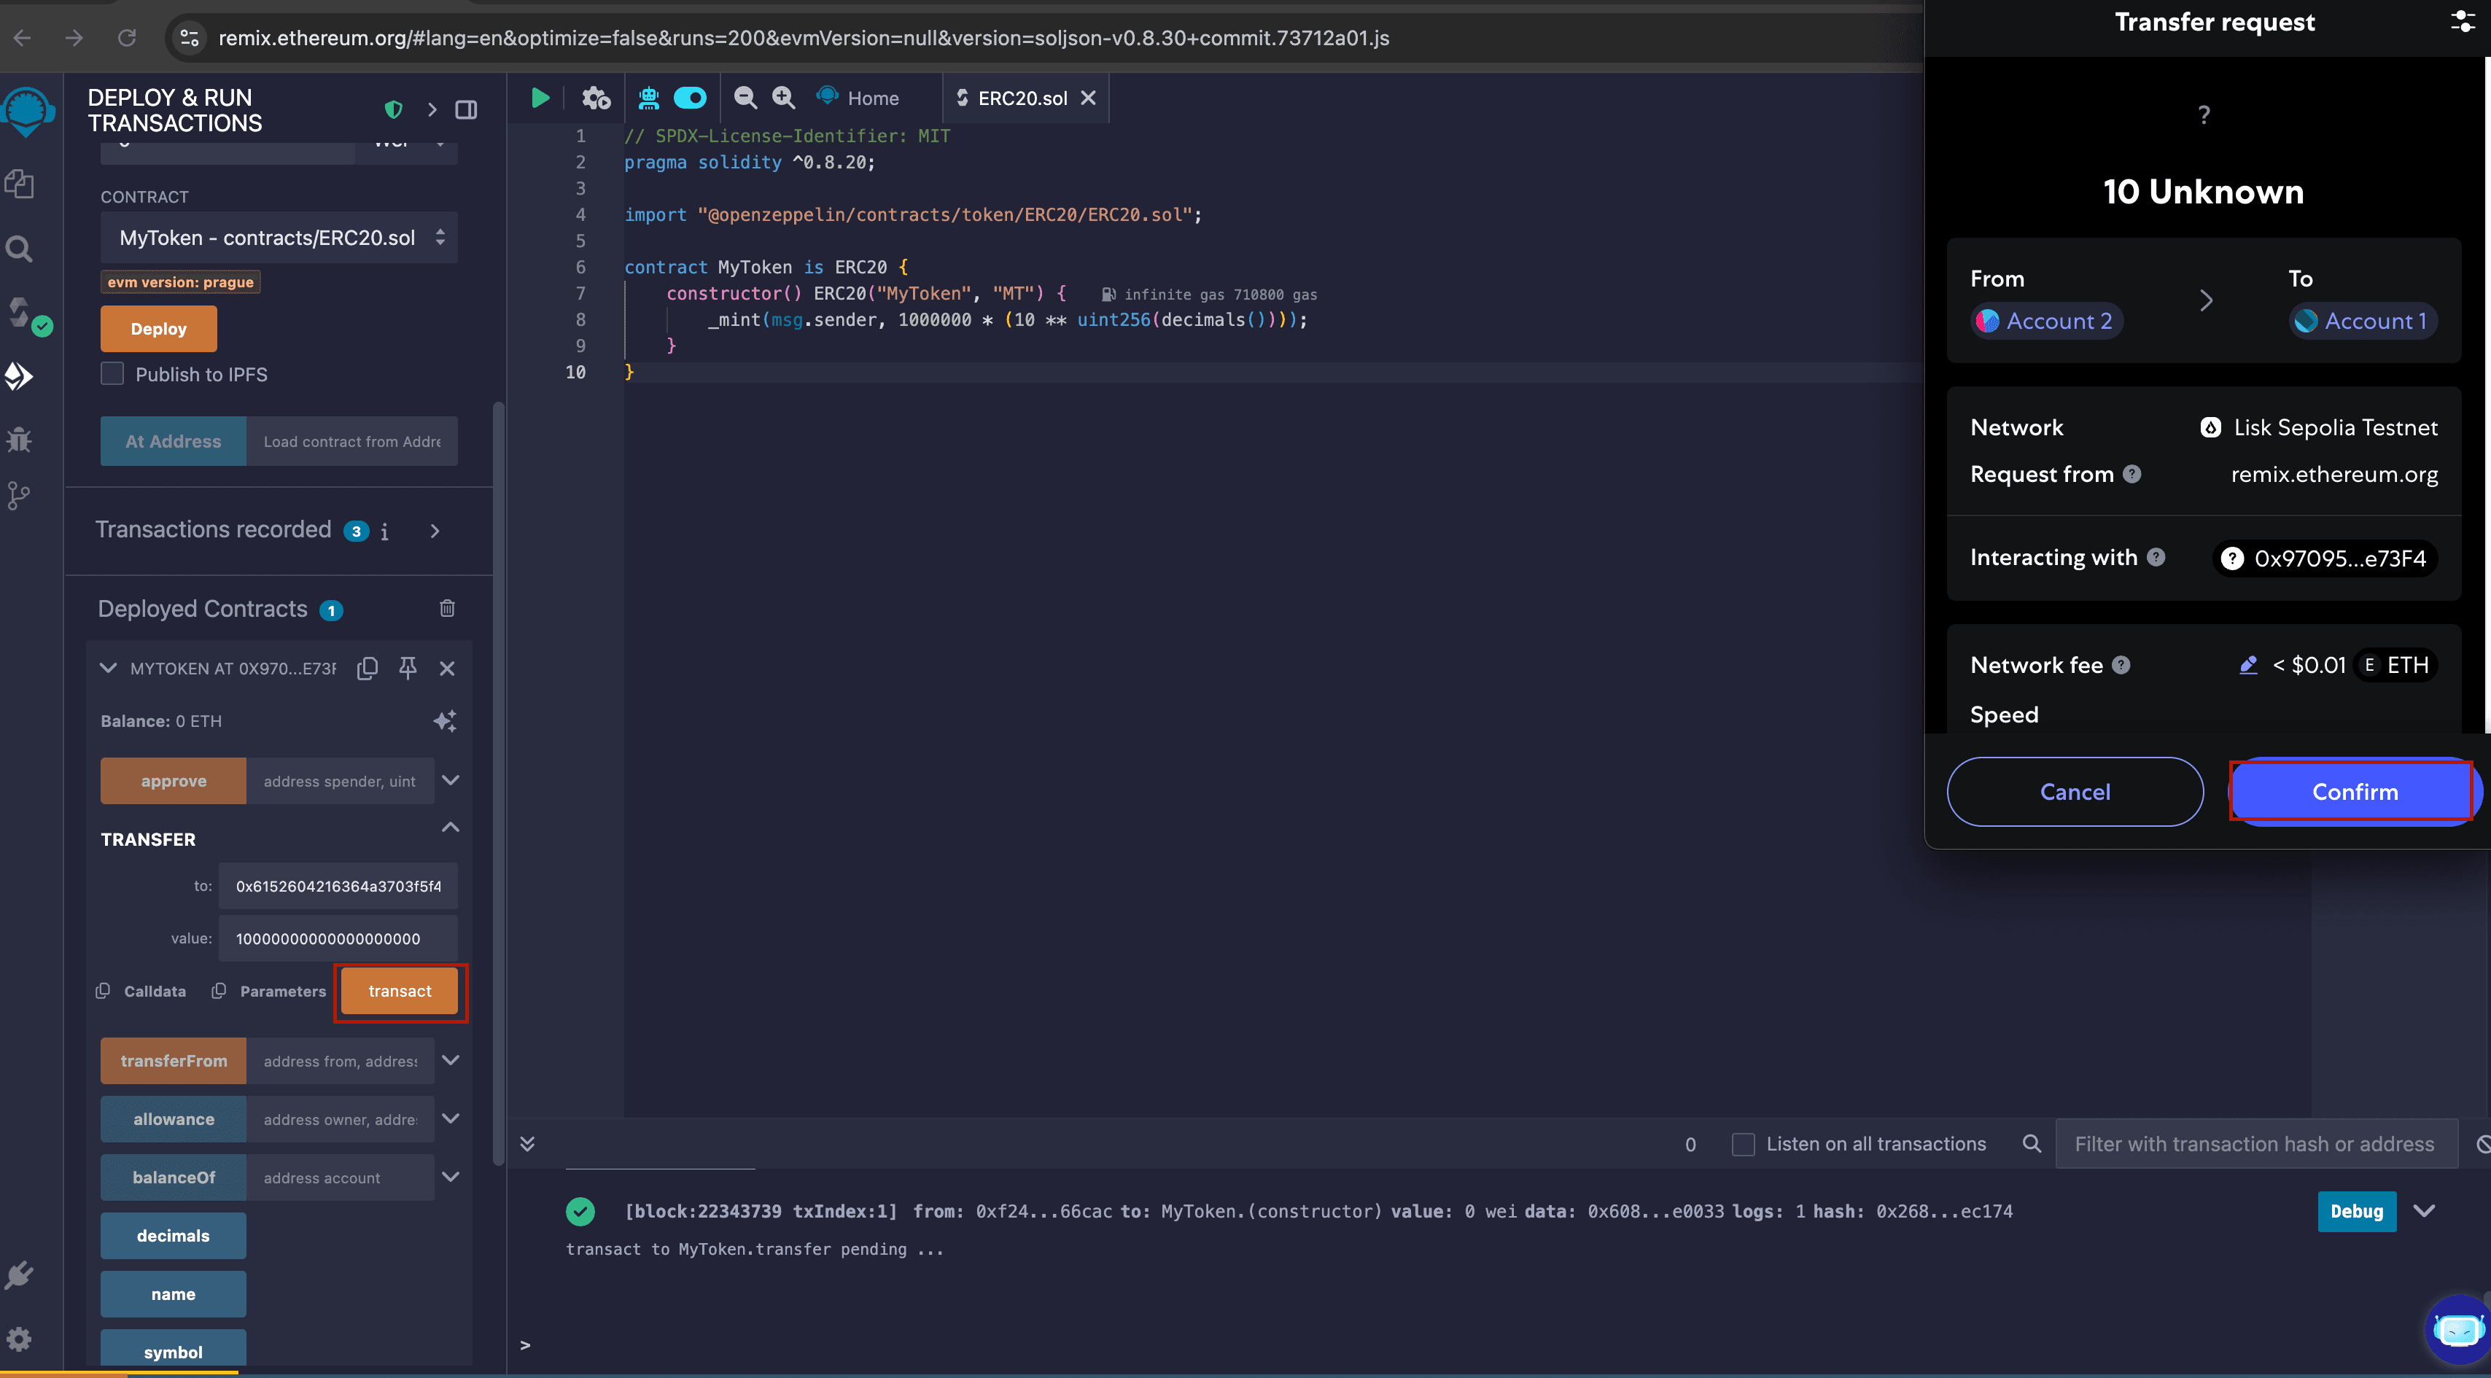Screen dimensions: 2491x1378
Task: Collapse the MYTOKEN contract instance
Action: [x=109, y=668]
